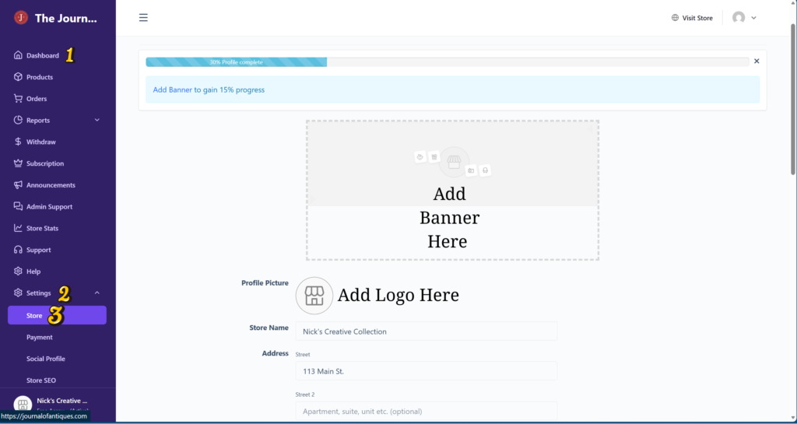The width and height of the screenshot is (797, 424).
Task: Dismiss the profile progress panel
Action: click(x=757, y=61)
